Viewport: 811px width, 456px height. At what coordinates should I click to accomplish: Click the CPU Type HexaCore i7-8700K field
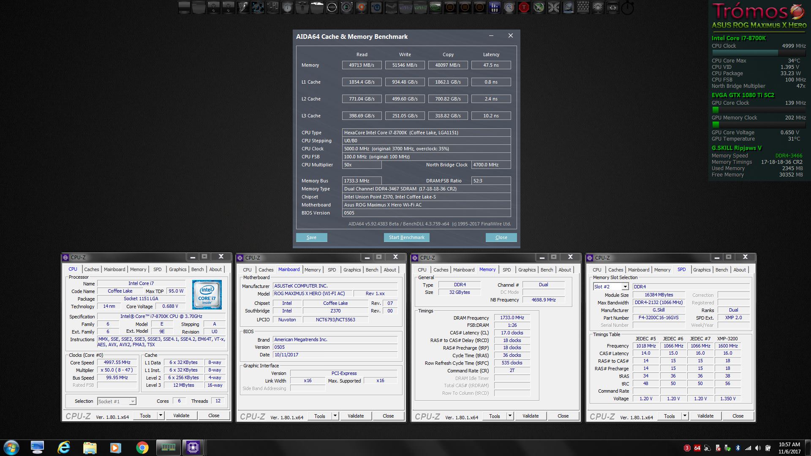click(x=426, y=133)
